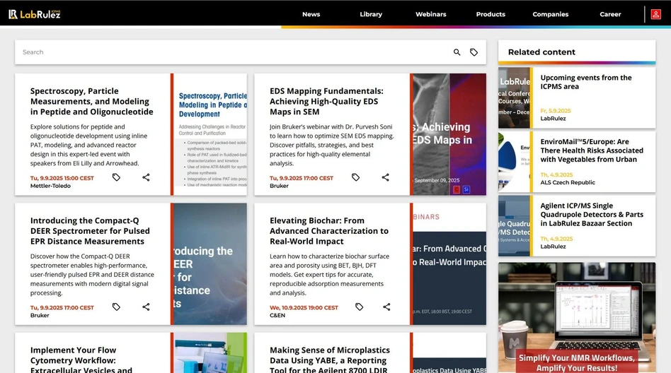Click tag icon on EDS Mapping Fundamentals card
Screen dimensions: 671x373
click(355, 177)
